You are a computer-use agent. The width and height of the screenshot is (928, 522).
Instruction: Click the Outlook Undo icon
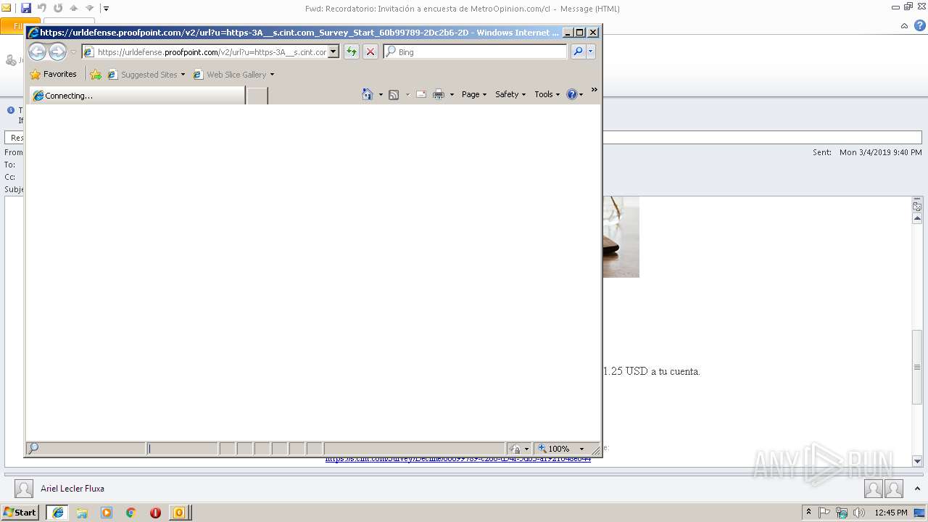click(42, 8)
